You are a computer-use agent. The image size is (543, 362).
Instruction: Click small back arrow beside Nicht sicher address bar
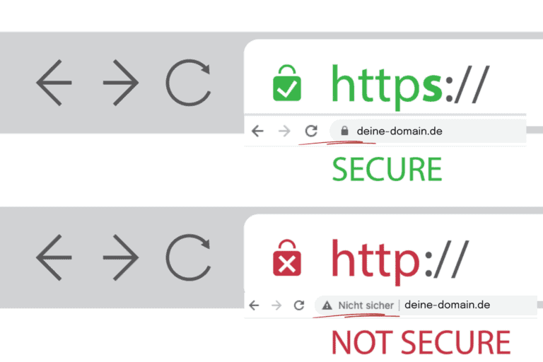click(x=254, y=305)
